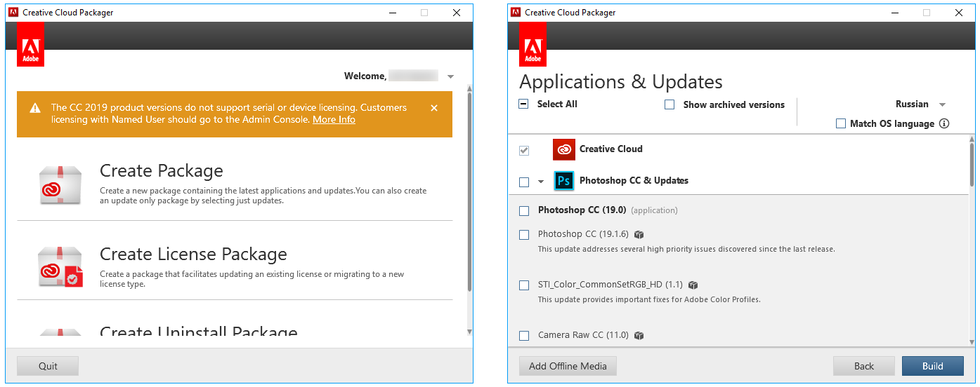
Task: Select the Create Package option
Action: point(161,171)
